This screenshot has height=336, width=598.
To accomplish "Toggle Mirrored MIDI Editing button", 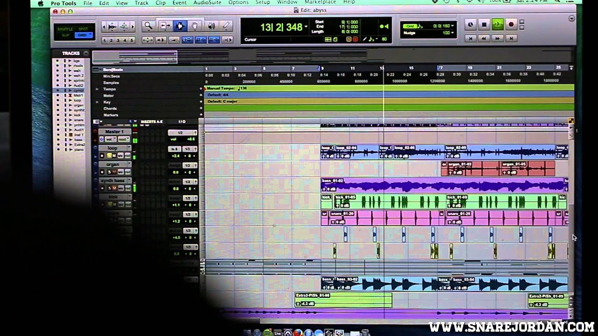I will point(174,40).
